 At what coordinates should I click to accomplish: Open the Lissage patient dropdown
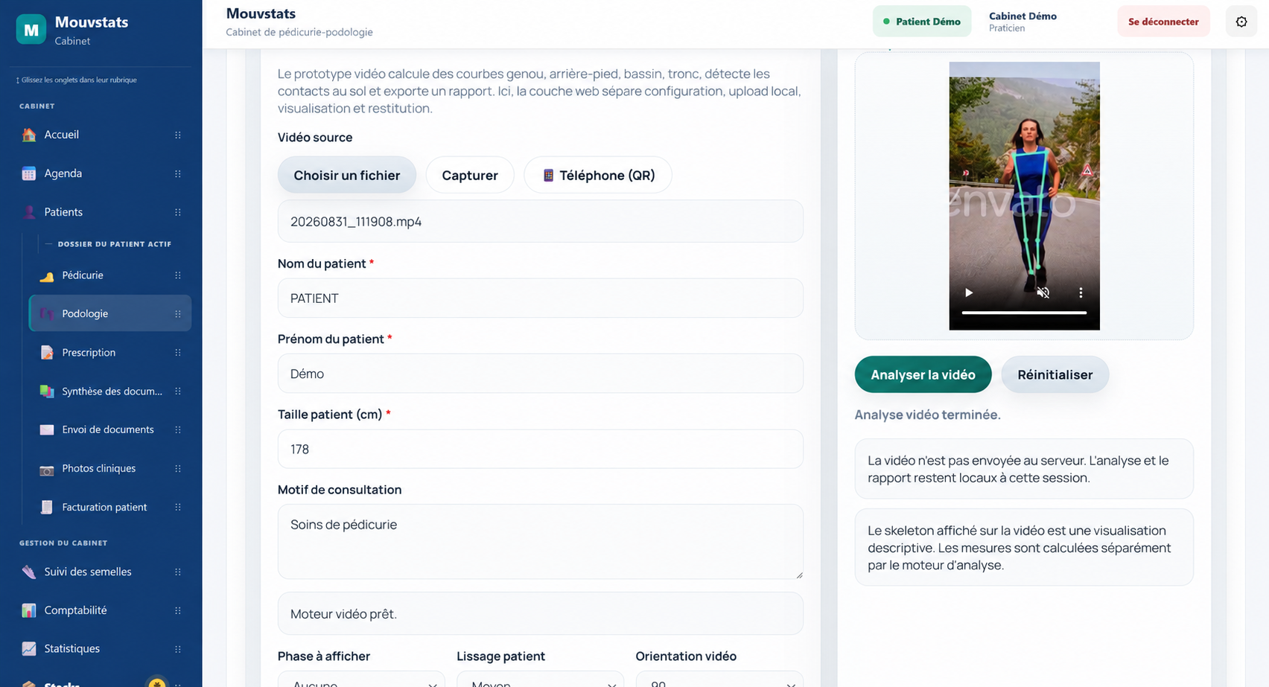coord(540,682)
